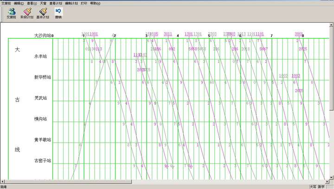
Task: Open the 打印 menu
Action: click(x=84, y=3)
